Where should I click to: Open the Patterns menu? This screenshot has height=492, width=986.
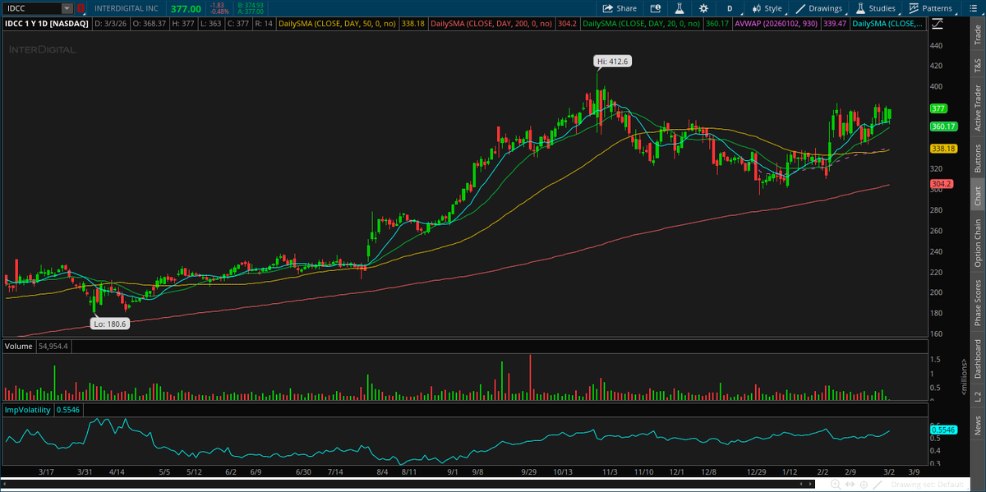pyautogui.click(x=930, y=8)
